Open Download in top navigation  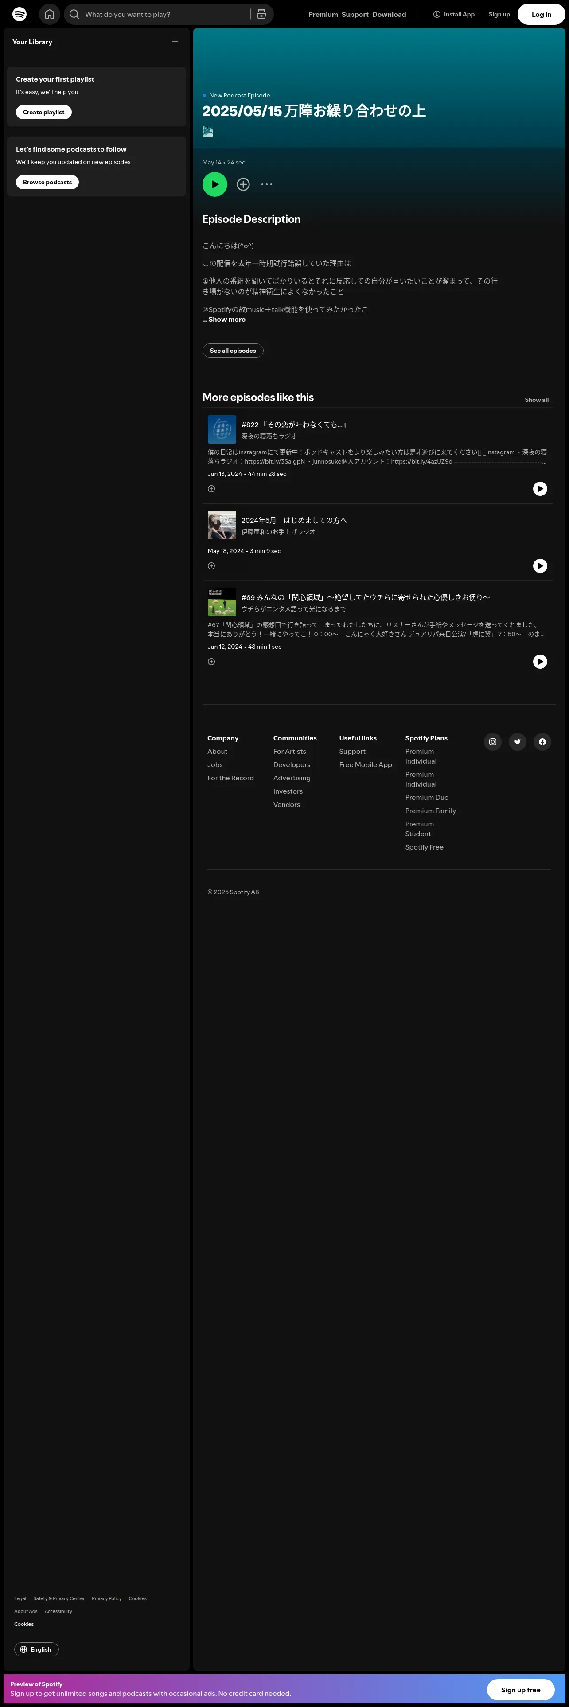coord(389,15)
